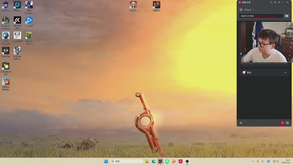Open the MCHOSE HUB shortcut
Screen dimensions: 293x165
coord(17,23)
